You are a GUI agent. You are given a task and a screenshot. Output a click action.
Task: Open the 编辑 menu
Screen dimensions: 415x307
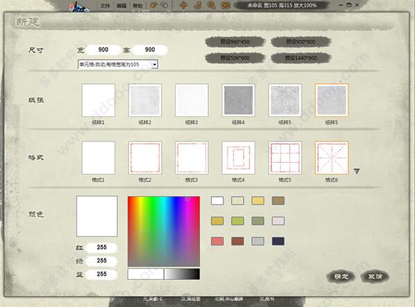(121, 6)
